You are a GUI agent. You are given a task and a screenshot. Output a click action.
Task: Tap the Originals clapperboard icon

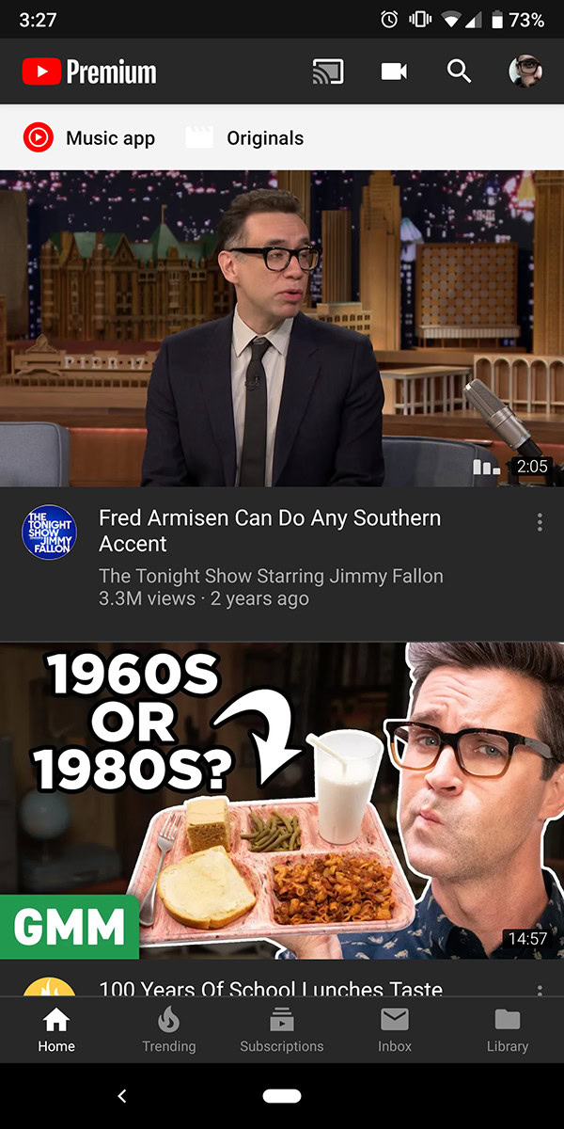(x=199, y=138)
